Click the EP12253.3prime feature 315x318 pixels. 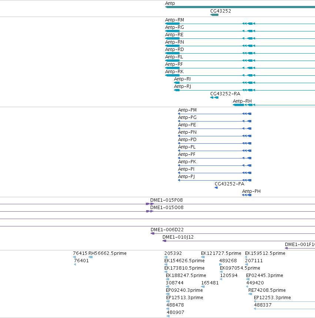point(284,301)
